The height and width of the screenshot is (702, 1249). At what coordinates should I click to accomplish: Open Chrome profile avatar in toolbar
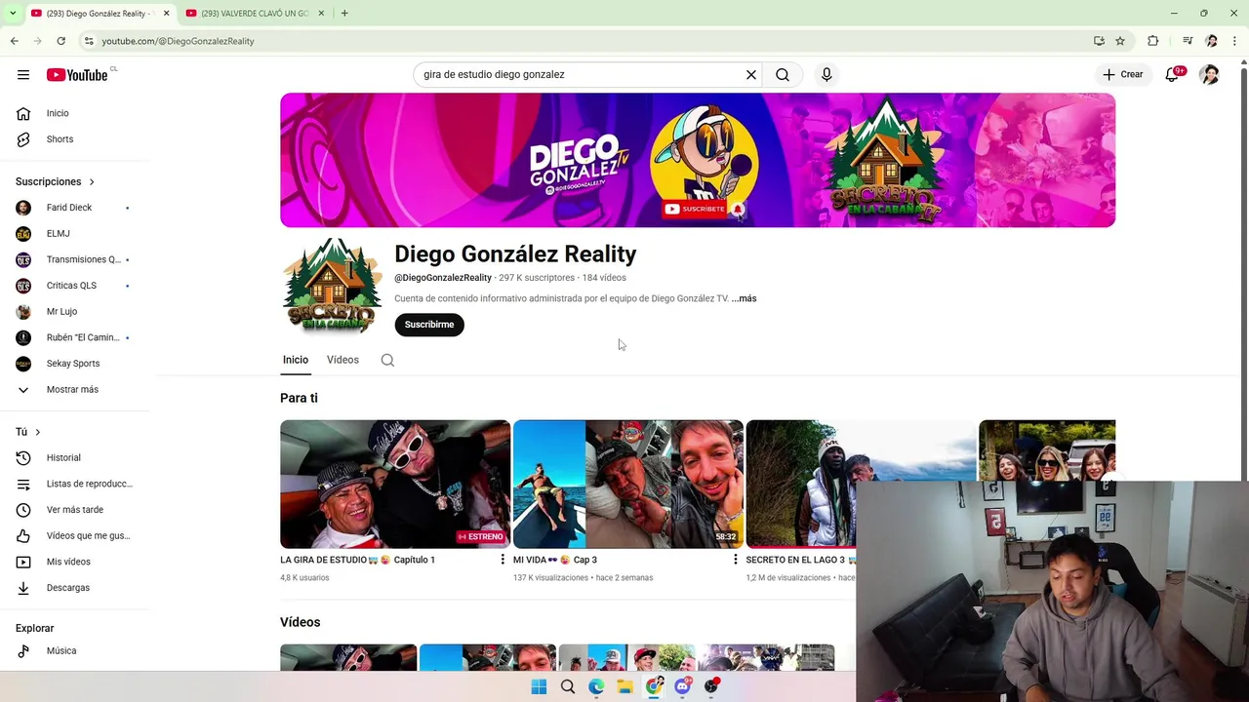point(1211,41)
